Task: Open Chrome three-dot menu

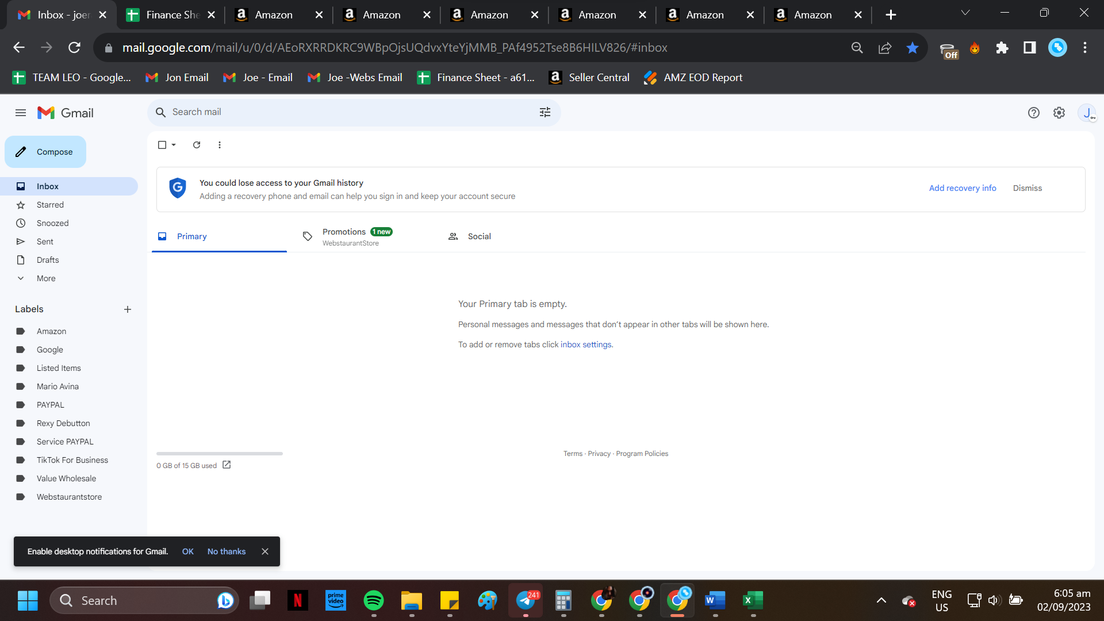Action: coord(1085,48)
